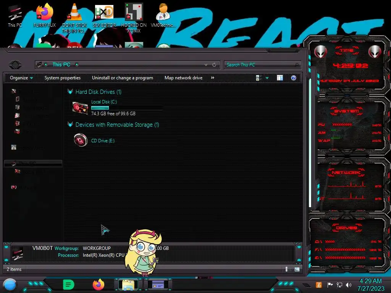The height and width of the screenshot is (293, 391).
Task: Click System properties in toolbar
Action: click(63, 78)
